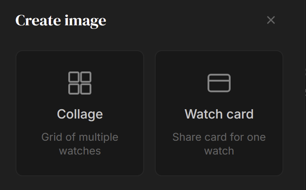Pick the top-left square of Collage icon
The height and width of the screenshot is (190, 306).
74,77
